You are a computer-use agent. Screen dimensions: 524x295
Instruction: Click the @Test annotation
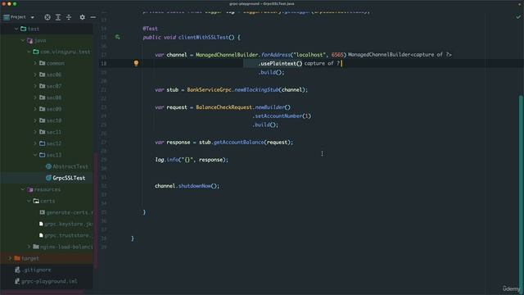tap(150, 29)
